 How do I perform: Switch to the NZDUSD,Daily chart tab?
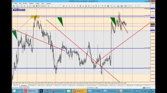click(81, 86)
